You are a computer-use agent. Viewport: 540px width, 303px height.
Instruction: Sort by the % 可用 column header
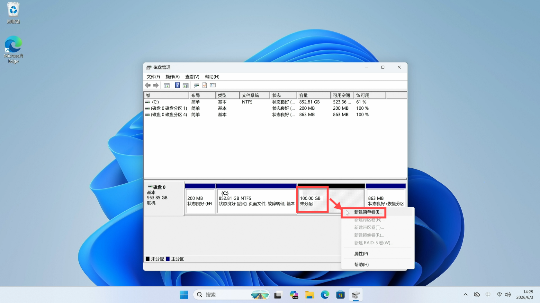click(x=370, y=96)
